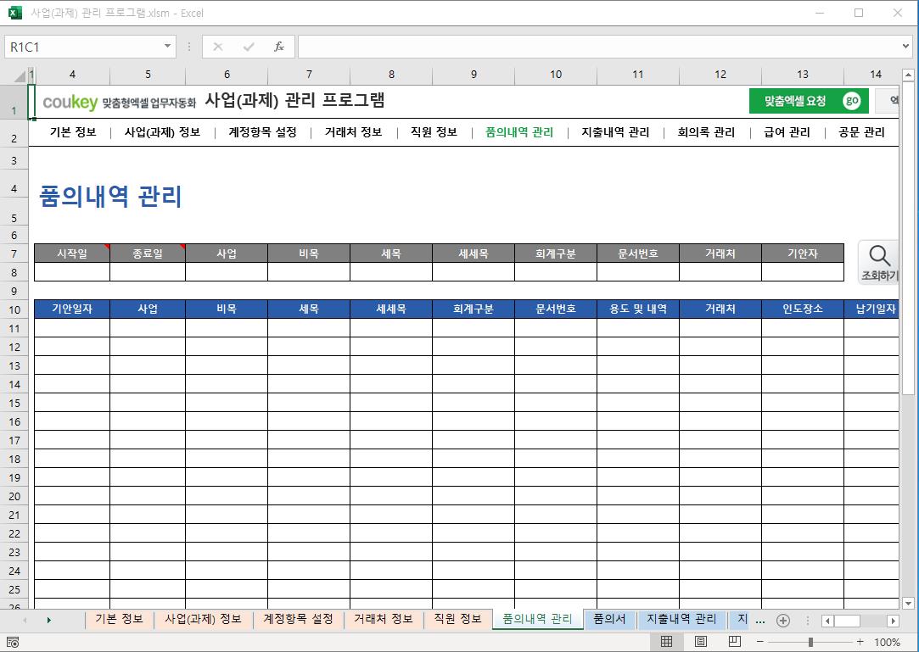
Task: Click the go circle in 맞춤엑셀 요청
Action: pyautogui.click(x=852, y=101)
